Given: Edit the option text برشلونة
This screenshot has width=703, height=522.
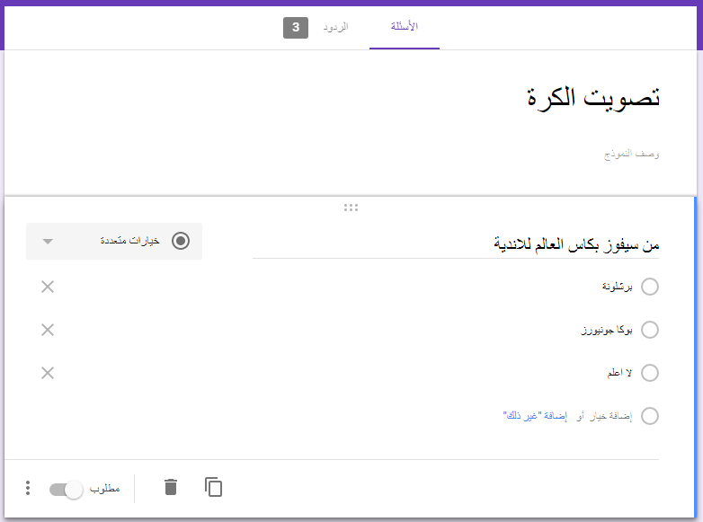Looking at the screenshot, I should [617, 287].
